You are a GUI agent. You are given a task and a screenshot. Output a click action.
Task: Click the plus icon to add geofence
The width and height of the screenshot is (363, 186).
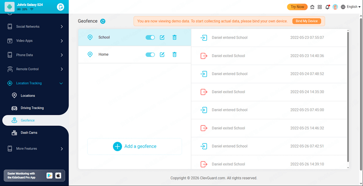click(118, 146)
